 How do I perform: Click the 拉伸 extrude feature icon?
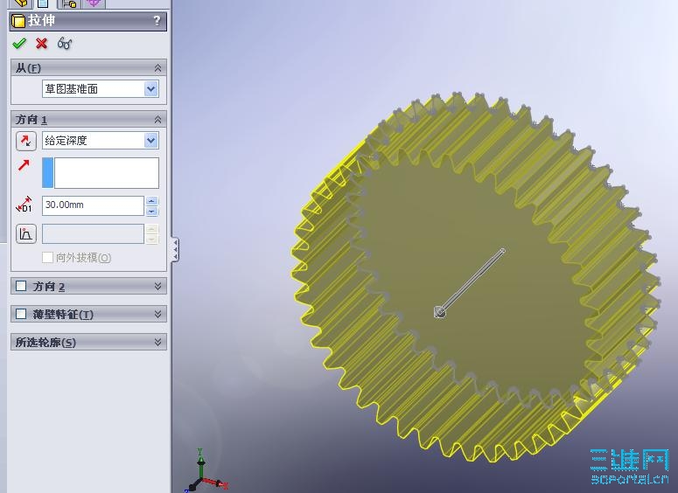click(x=18, y=21)
